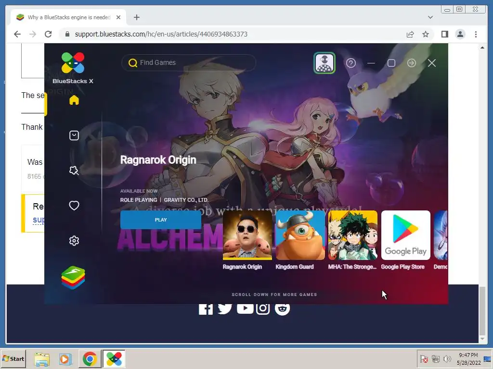The width and height of the screenshot is (493, 369).
Task: Open Action Center flag in tray
Action: (424, 358)
